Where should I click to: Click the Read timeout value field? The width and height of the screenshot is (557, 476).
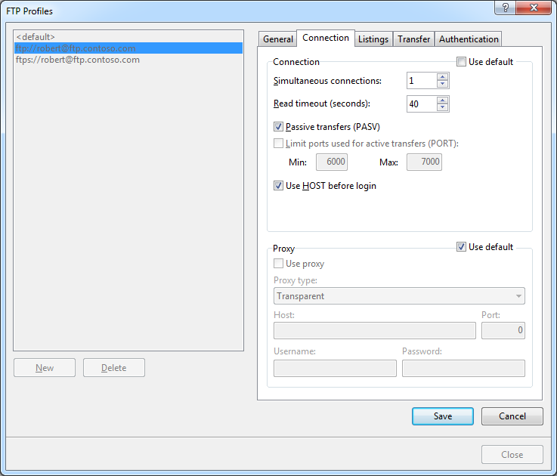click(421, 104)
